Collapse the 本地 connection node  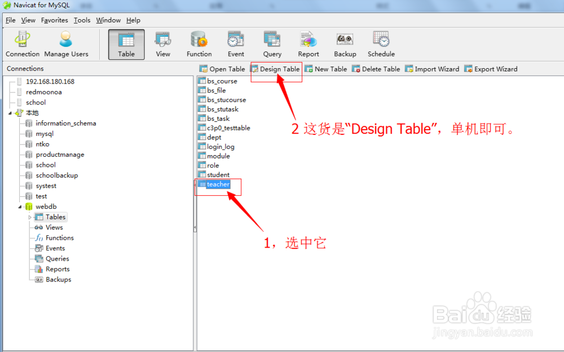[x=10, y=113]
